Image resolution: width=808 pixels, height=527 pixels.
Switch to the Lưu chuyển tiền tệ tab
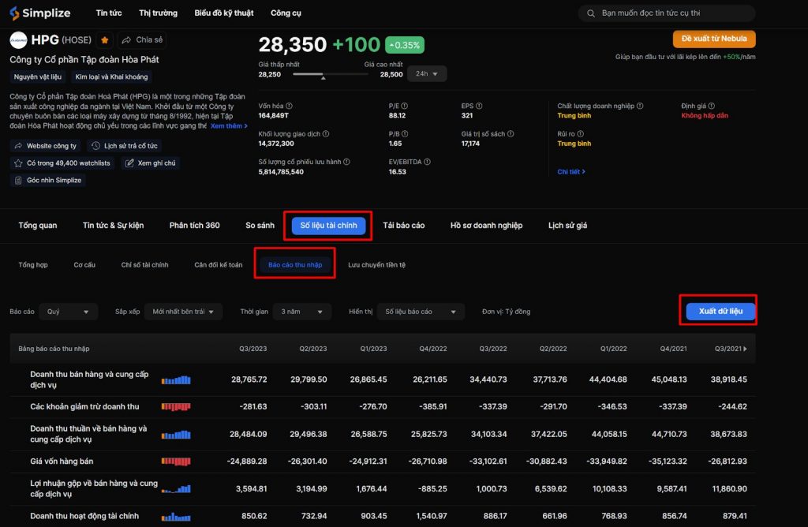click(x=376, y=265)
